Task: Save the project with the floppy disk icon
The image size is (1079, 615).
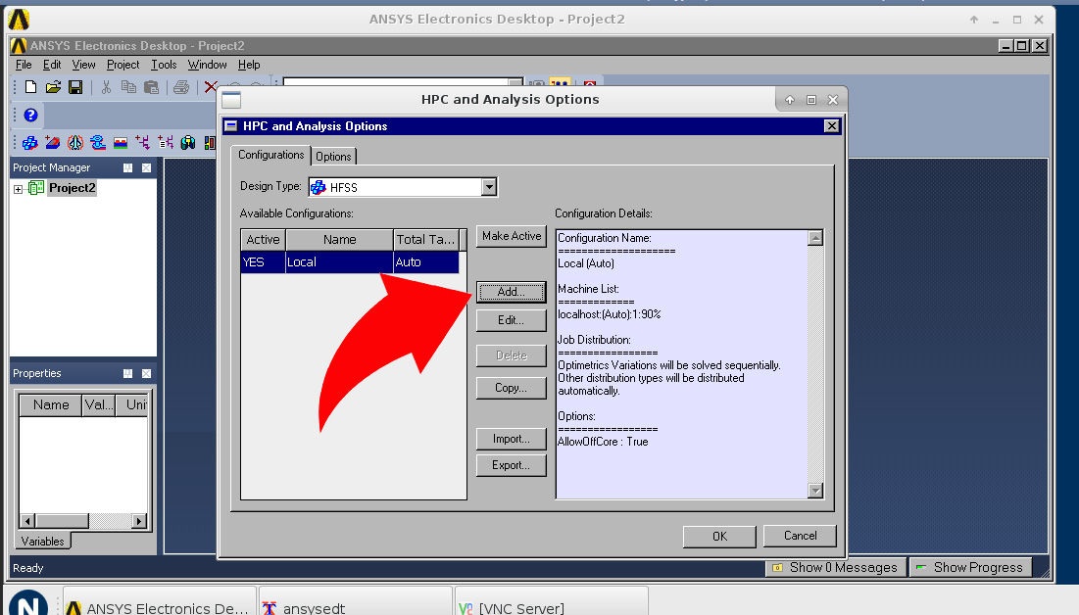Action: tap(75, 87)
